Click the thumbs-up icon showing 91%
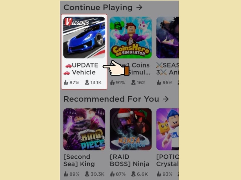 [x=112, y=82]
